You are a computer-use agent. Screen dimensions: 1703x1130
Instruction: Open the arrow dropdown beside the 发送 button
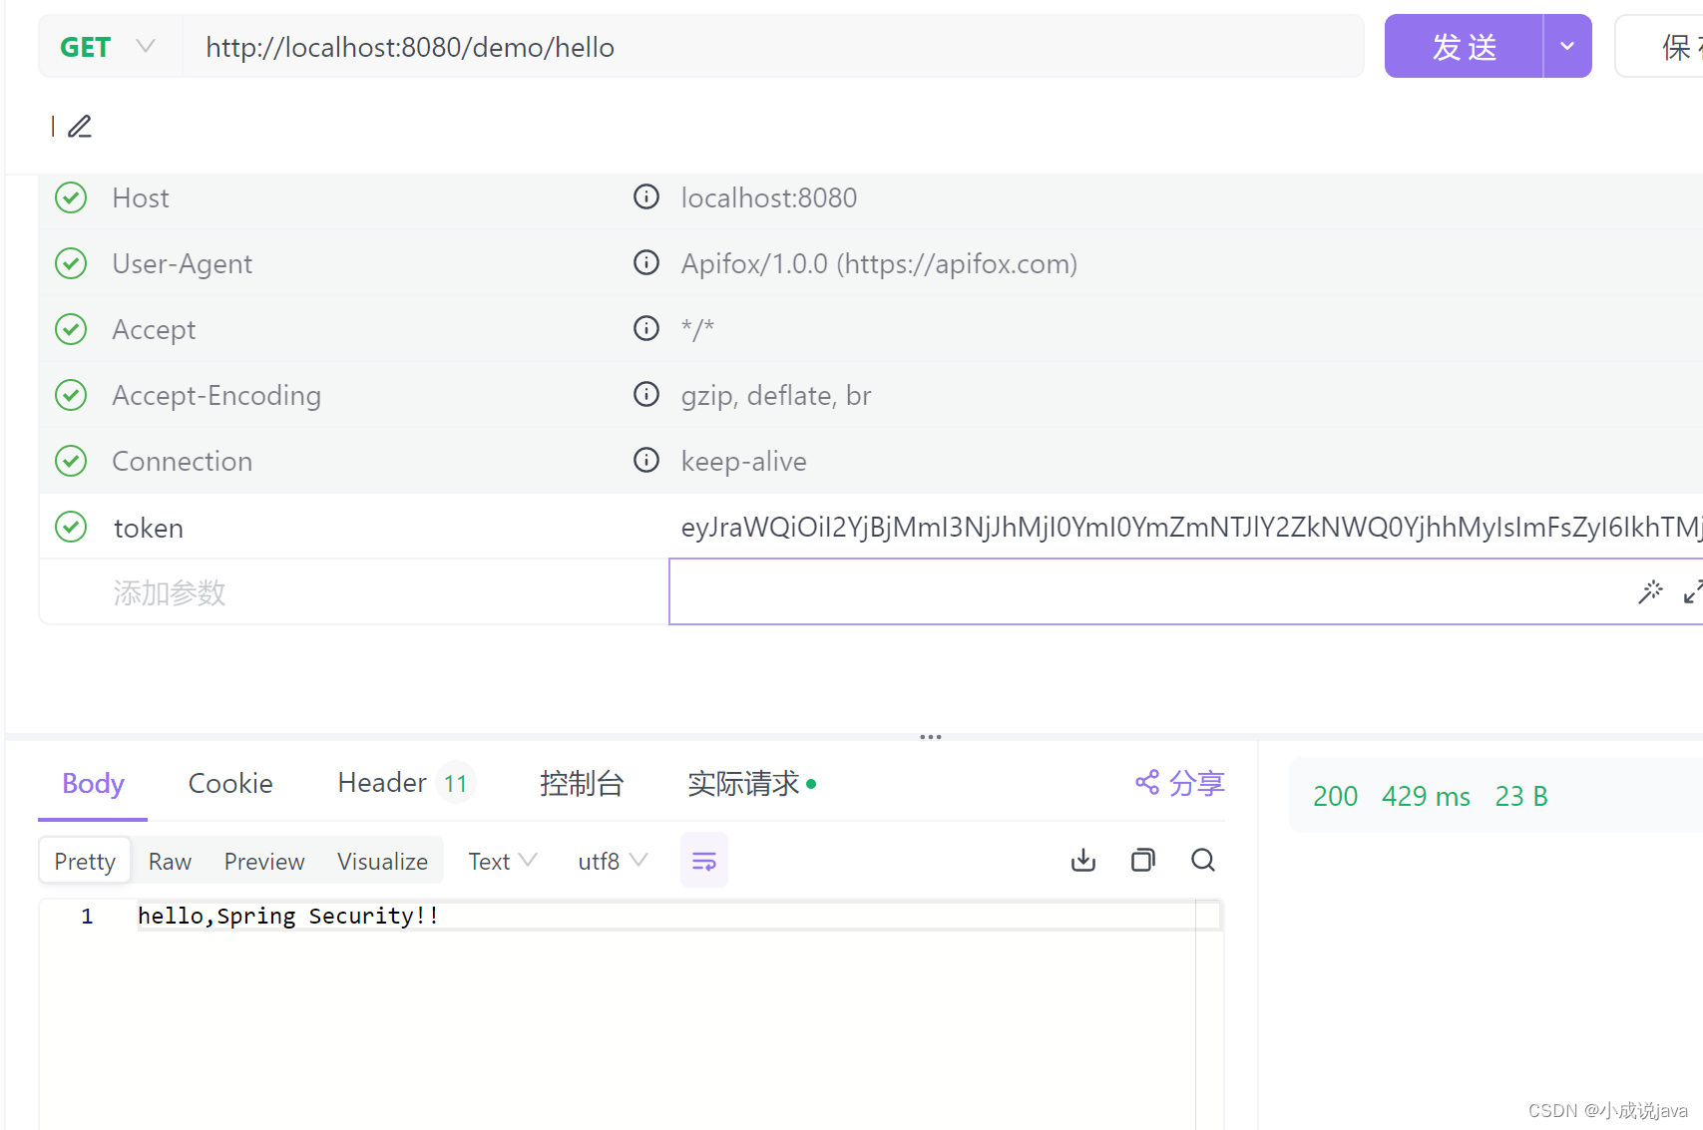[1567, 46]
